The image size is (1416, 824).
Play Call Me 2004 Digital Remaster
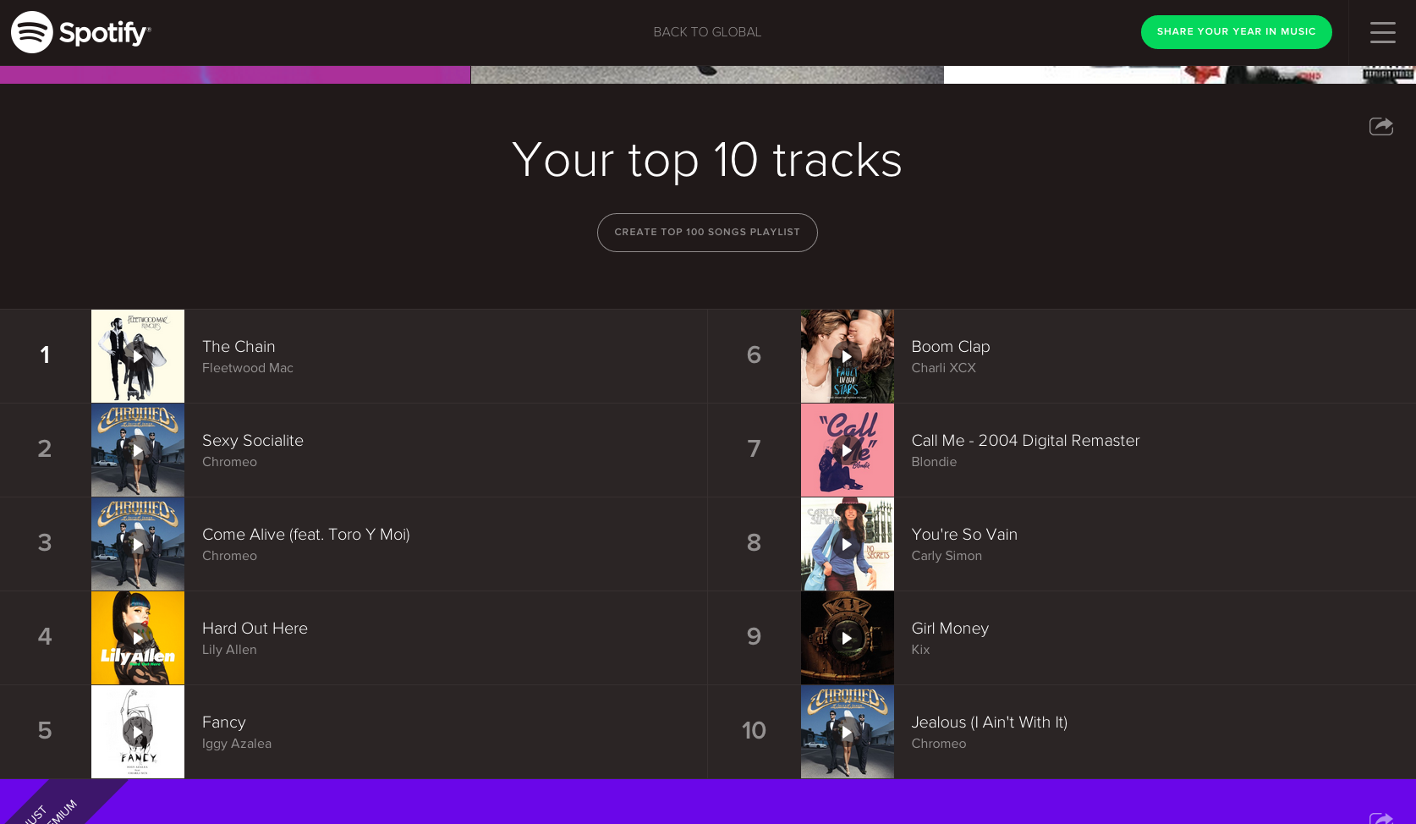(x=847, y=450)
